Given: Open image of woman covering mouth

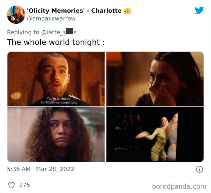Looking at the screenshot, I should click(155, 79).
